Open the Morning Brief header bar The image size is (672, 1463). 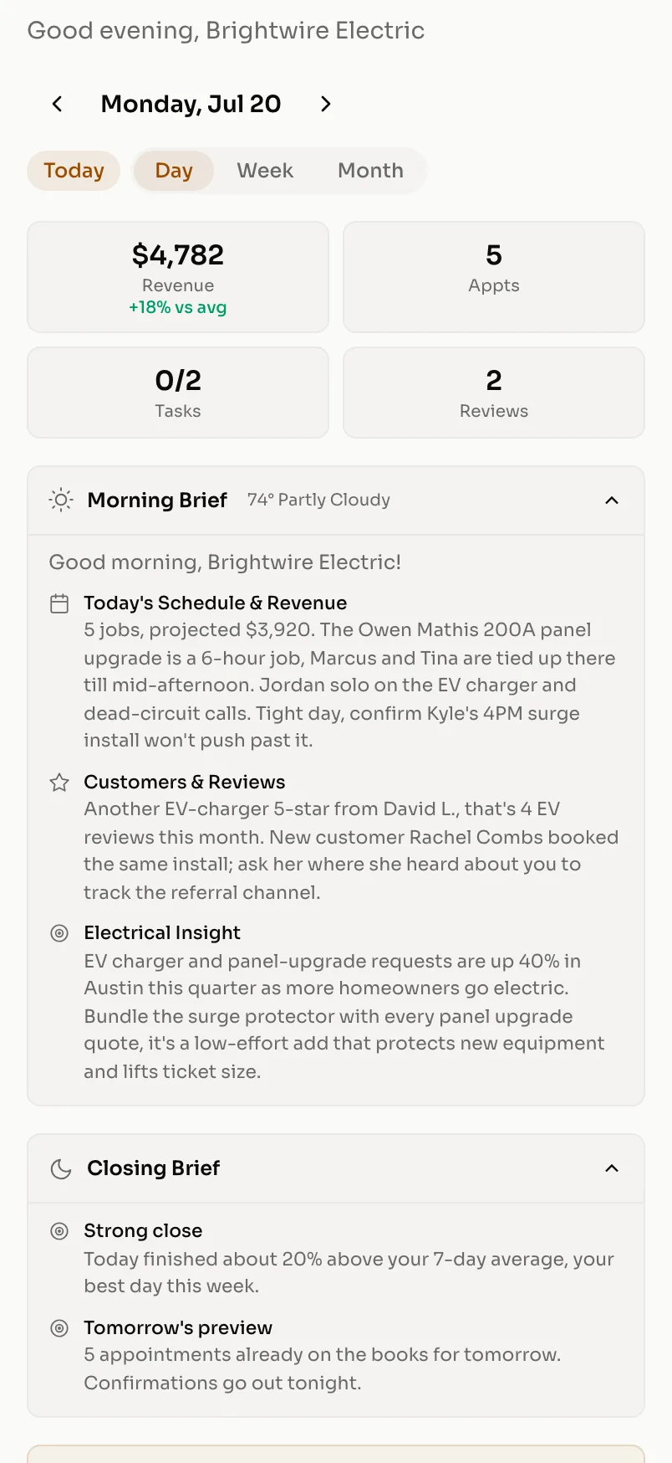coord(336,501)
